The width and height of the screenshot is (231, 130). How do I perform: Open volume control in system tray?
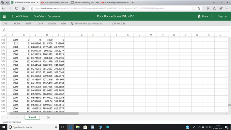(210, 127)
